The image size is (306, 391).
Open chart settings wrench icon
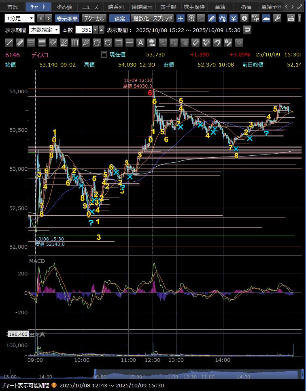point(277,18)
